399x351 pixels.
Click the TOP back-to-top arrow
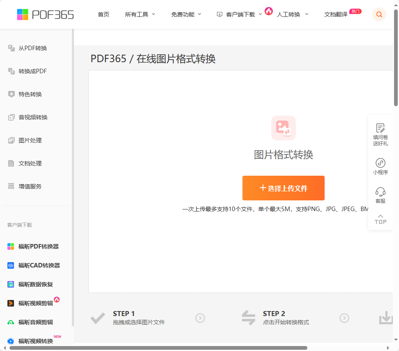(x=381, y=219)
